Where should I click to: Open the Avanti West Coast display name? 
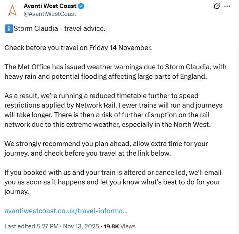[x=50, y=6]
